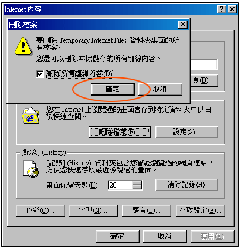
Task: Close the 刪除檔案 dialog with its X
Action: (x=183, y=25)
